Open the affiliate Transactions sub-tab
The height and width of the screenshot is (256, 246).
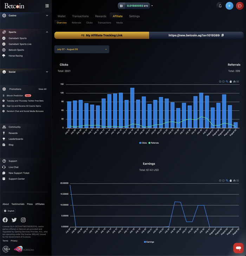104,23
